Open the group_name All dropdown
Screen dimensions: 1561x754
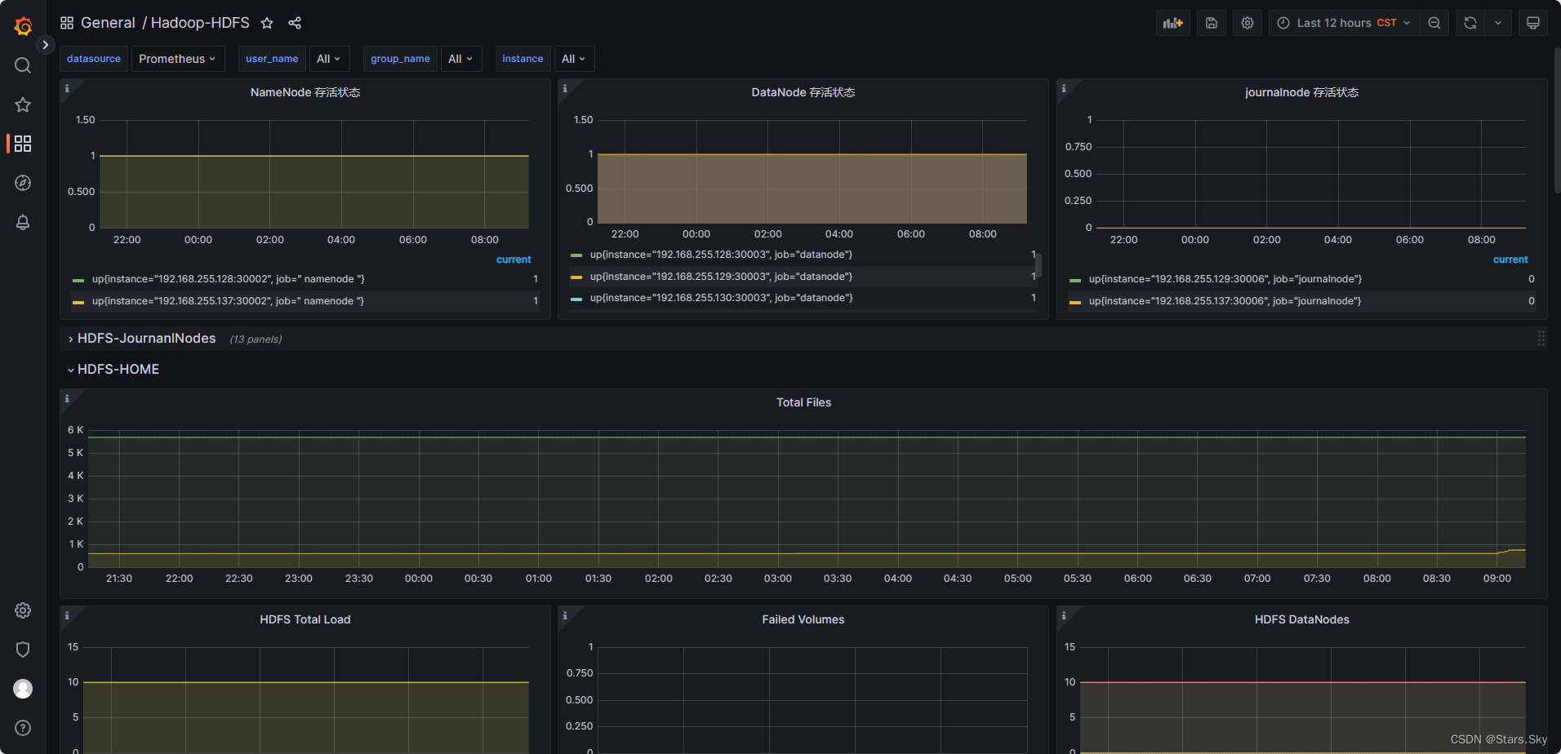(x=461, y=59)
